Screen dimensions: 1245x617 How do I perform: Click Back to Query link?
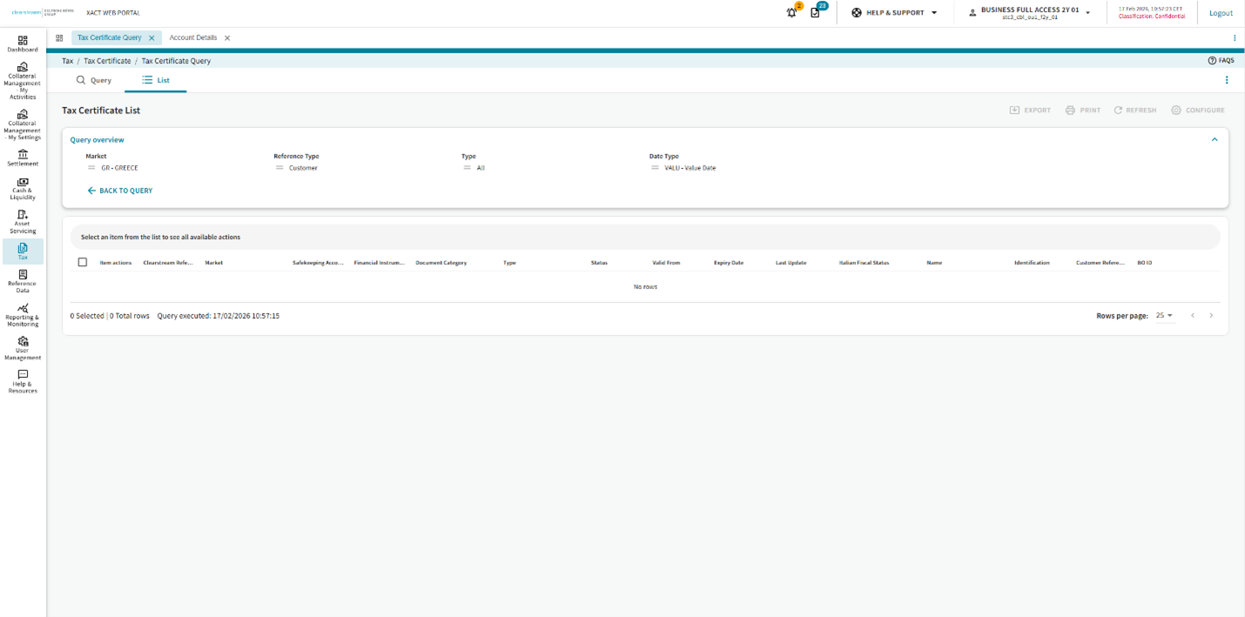(x=120, y=191)
